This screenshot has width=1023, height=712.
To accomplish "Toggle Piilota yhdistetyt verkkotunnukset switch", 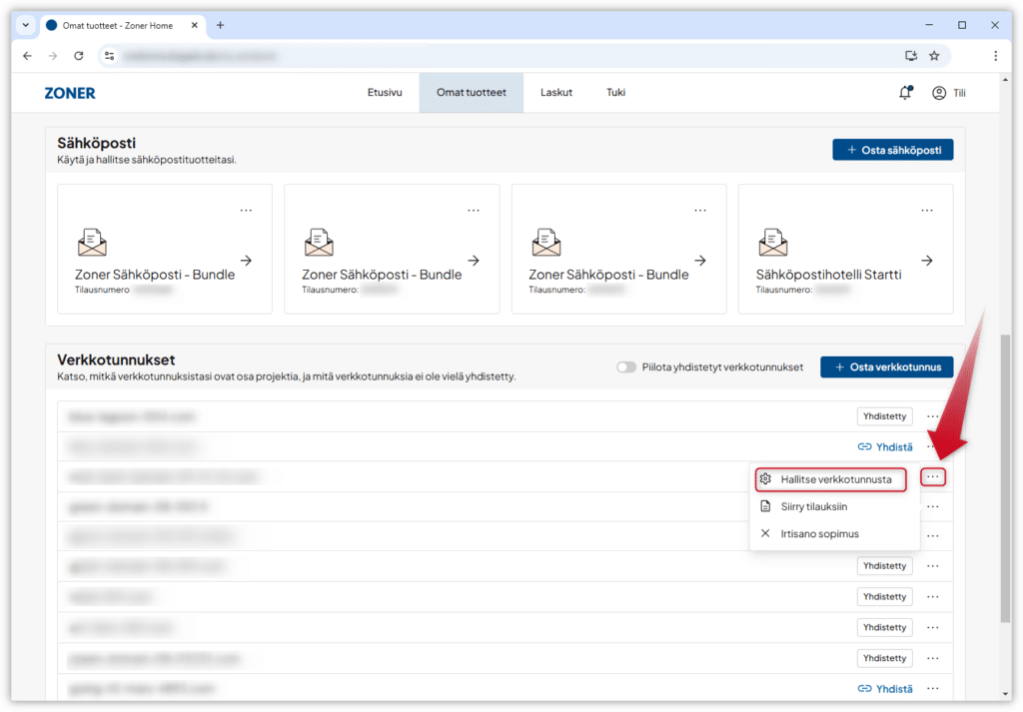I will coord(626,367).
